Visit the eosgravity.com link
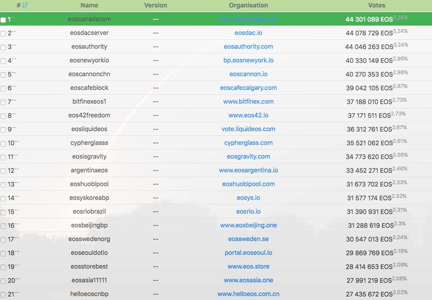This screenshot has width=432, height=300. pos(248,156)
